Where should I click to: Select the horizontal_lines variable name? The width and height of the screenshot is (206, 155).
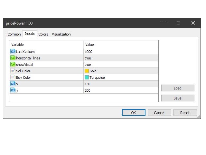pos(28,58)
